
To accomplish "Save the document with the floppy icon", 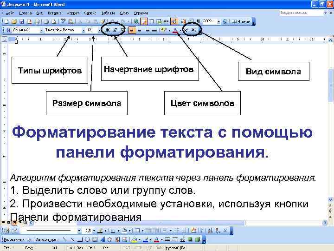I will point(22,21).
